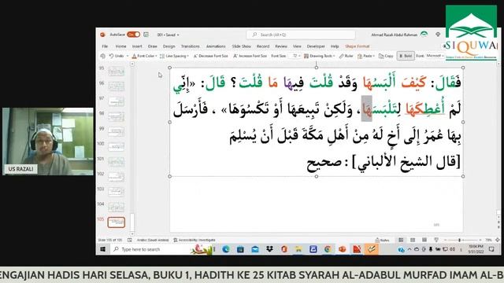Select slide thumbnail 105

pyautogui.click(x=116, y=222)
